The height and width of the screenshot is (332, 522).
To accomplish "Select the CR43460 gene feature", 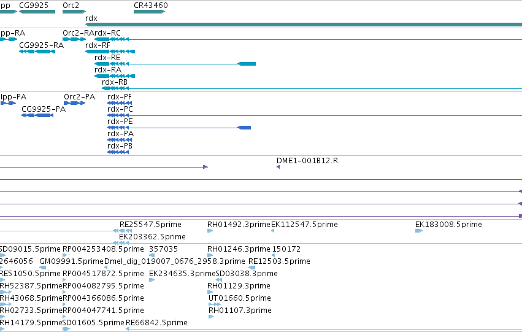I will pyautogui.click(x=149, y=12).
